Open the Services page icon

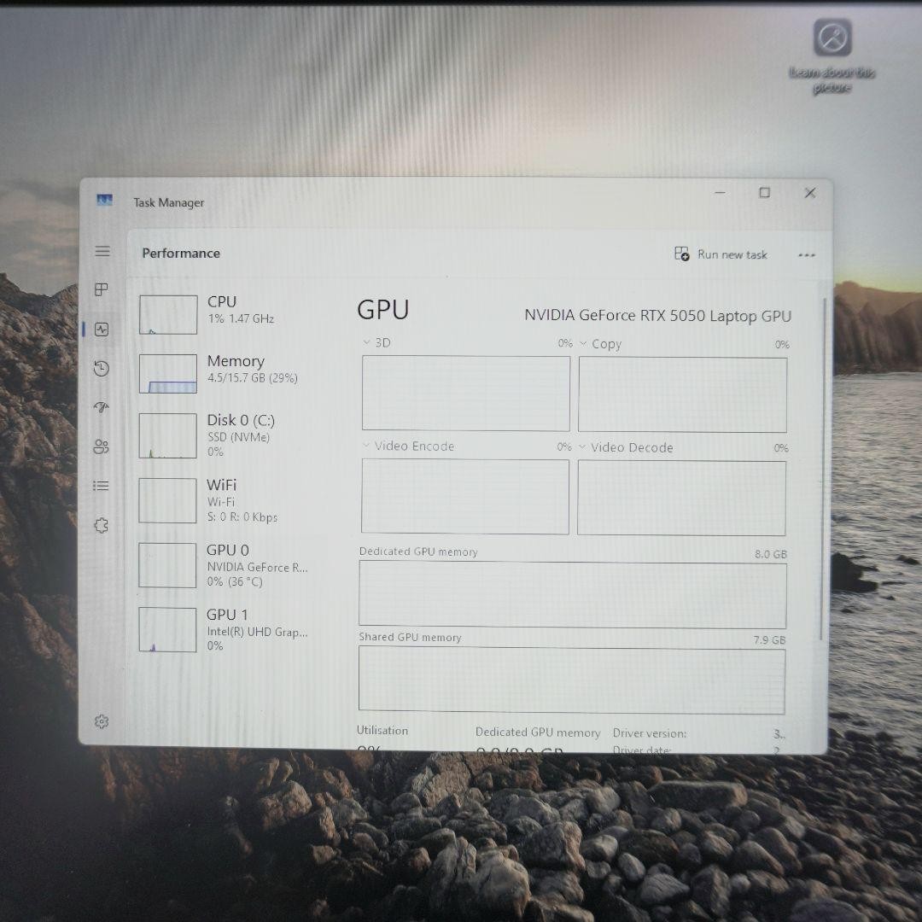101,525
